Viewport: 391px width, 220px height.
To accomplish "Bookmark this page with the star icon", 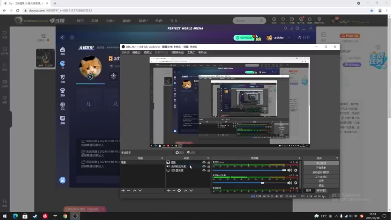I will pyautogui.click(x=372, y=10).
